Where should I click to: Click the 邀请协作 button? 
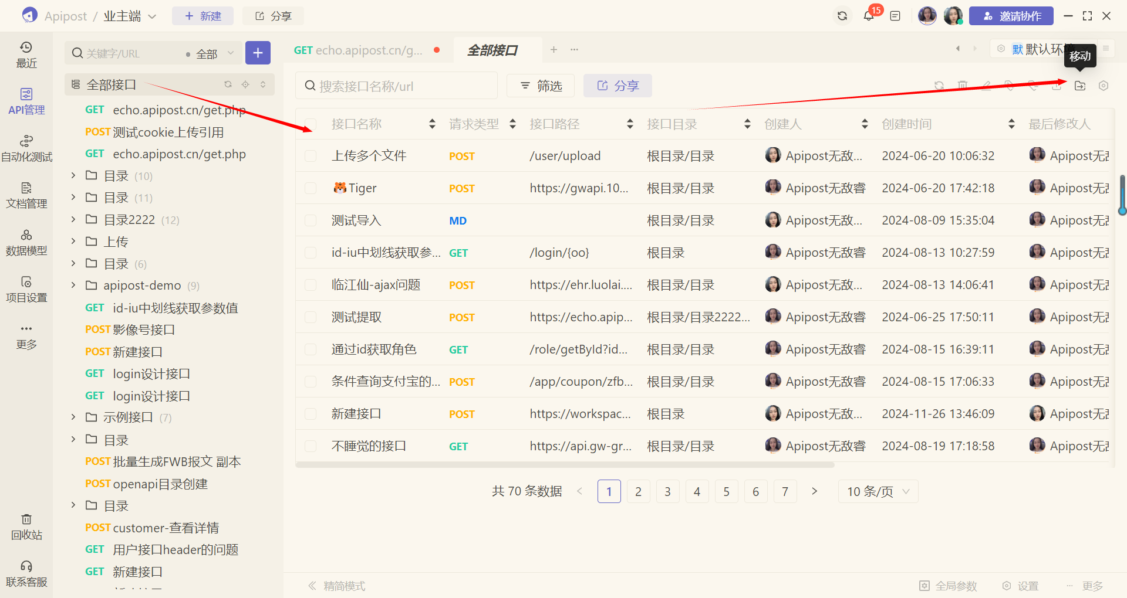click(1011, 16)
